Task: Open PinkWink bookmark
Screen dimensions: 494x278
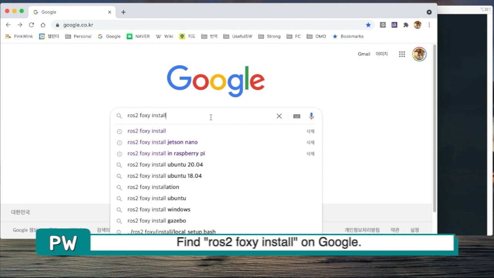Action: pos(19,36)
